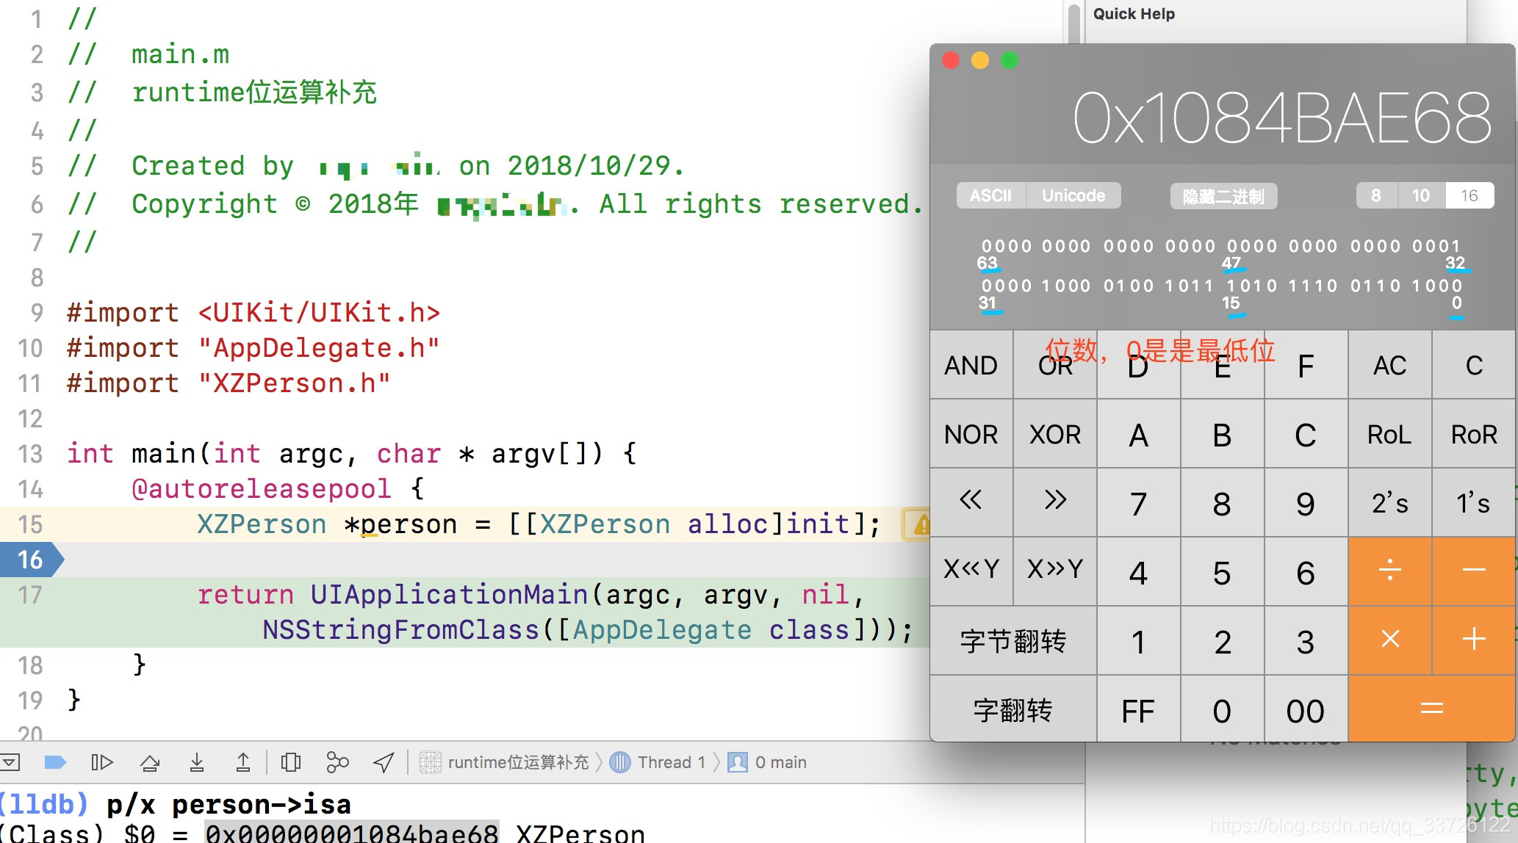Click 隐藏二进制 button
The width and height of the screenshot is (1518, 843).
1223,196
